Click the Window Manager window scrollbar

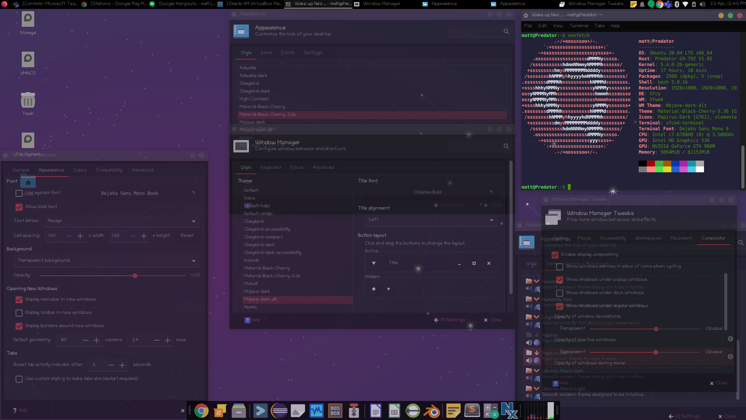[511, 227]
